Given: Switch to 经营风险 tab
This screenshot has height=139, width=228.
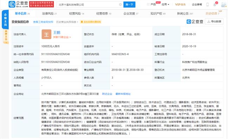Looking at the screenshot, I should pyautogui.click(x=76, y=14).
